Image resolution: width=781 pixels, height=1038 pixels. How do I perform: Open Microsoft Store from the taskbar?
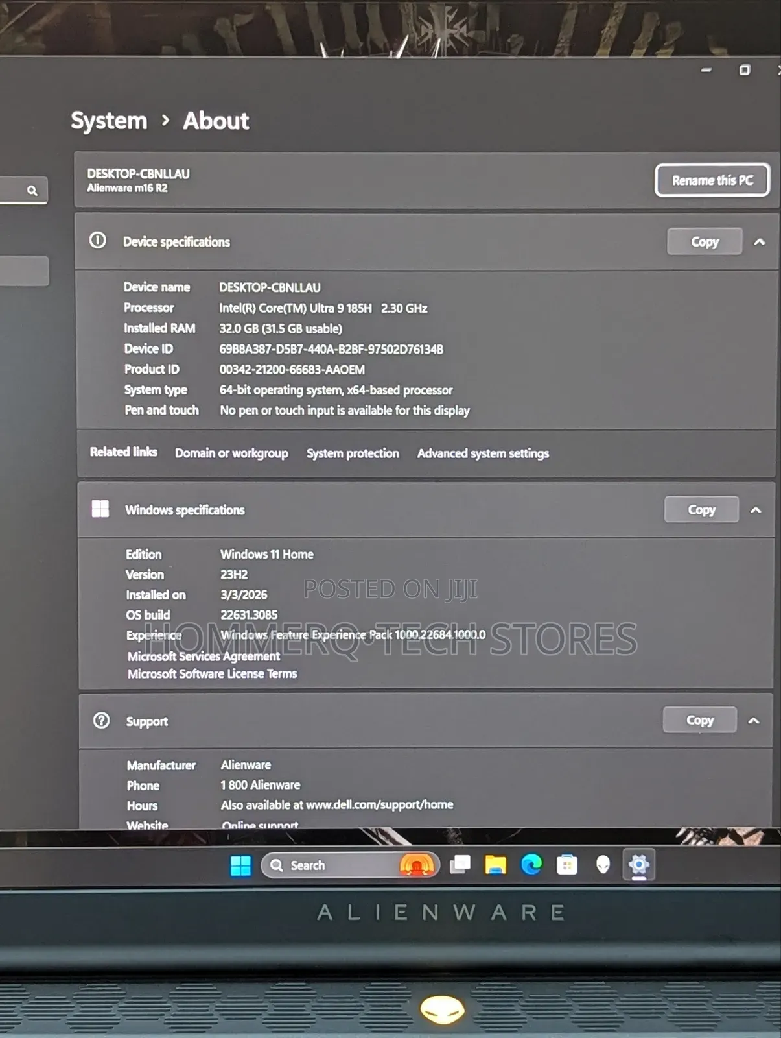coord(567,865)
